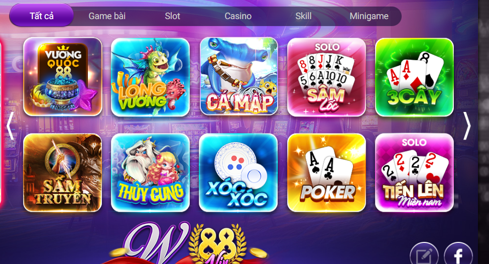Switch to the Game bài tab

[x=107, y=16]
